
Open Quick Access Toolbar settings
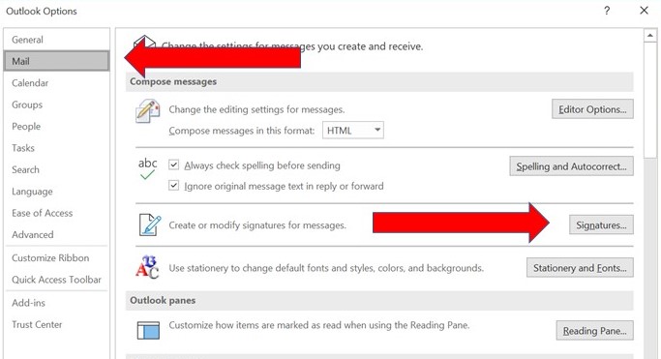coord(56,280)
